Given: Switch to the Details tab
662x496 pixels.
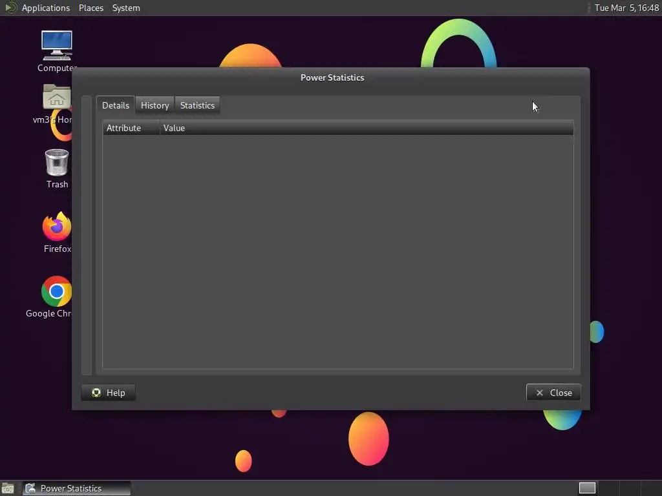Looking at the screenshot, I should 115,105.
